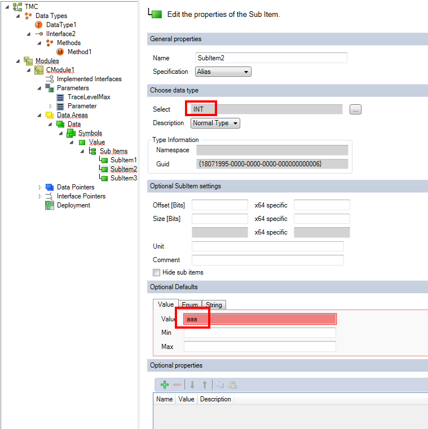This screenshot has height=429, width=428.
Task: Add a new optional property with plus icon
Action: 165,385
